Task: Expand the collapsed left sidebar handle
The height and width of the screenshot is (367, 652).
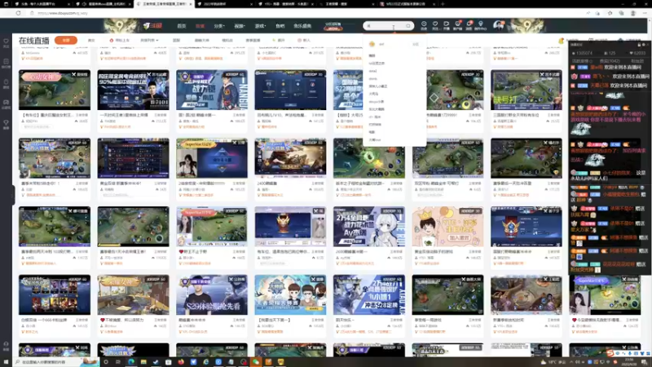Action: tap(13, 195)
